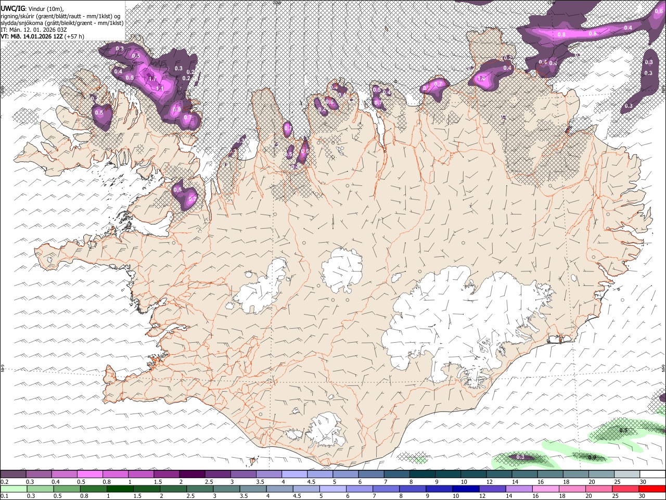The width and height of the screenshot is (666, 500).
Task: Click the bright magenta swatch after '0.5' on snow scale
Action: (x=90, y=474)
